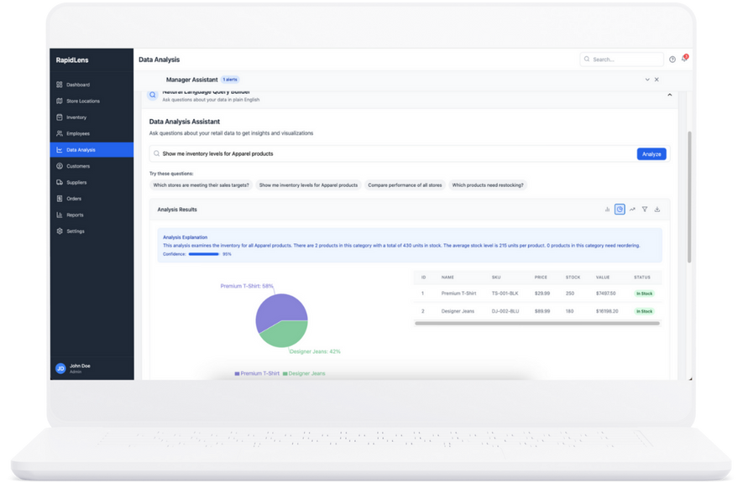Click SKU DJ-002-BLU cell
The height and width of the screenshot is (483, 743).
505,311
